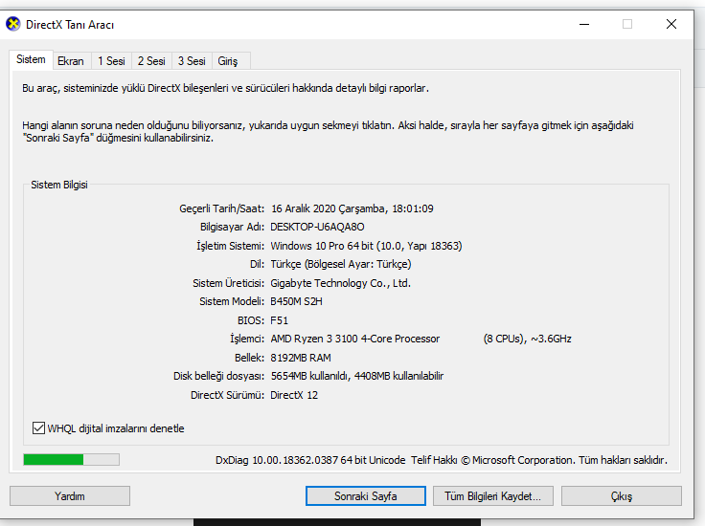The image size is (705, 526).
Task: Click the 8192MB RAM value
Action: point(301,358)
